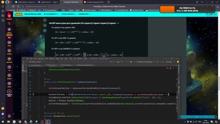Open Rider Code menu
This screenshot has width=220, height=124.
(47, 59)
